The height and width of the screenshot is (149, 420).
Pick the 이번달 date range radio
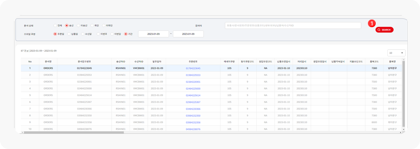pos(112,34)
